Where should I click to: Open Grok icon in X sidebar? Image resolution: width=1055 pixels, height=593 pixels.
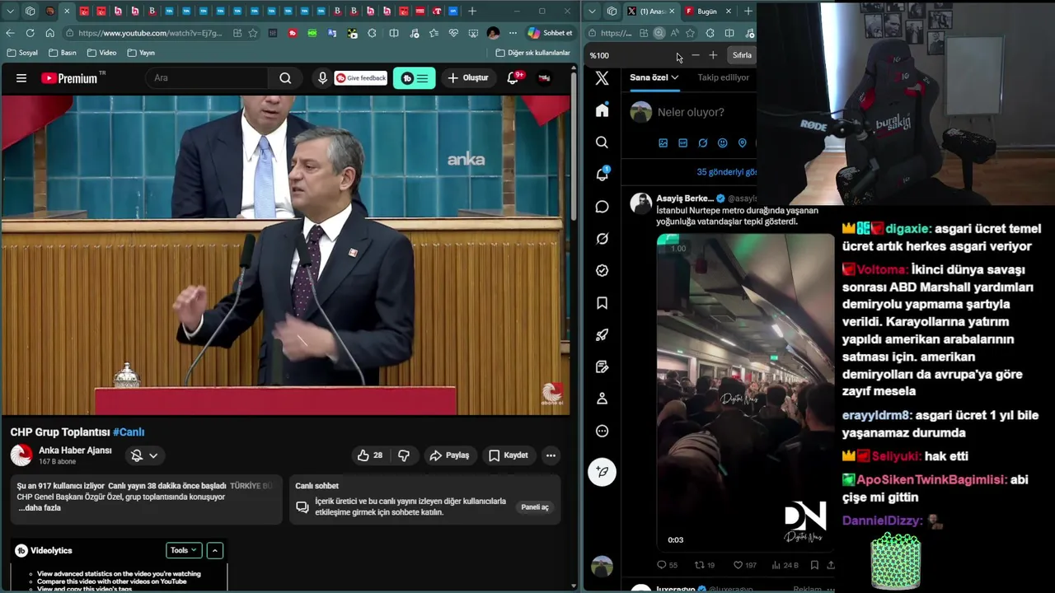pos(603,239)
